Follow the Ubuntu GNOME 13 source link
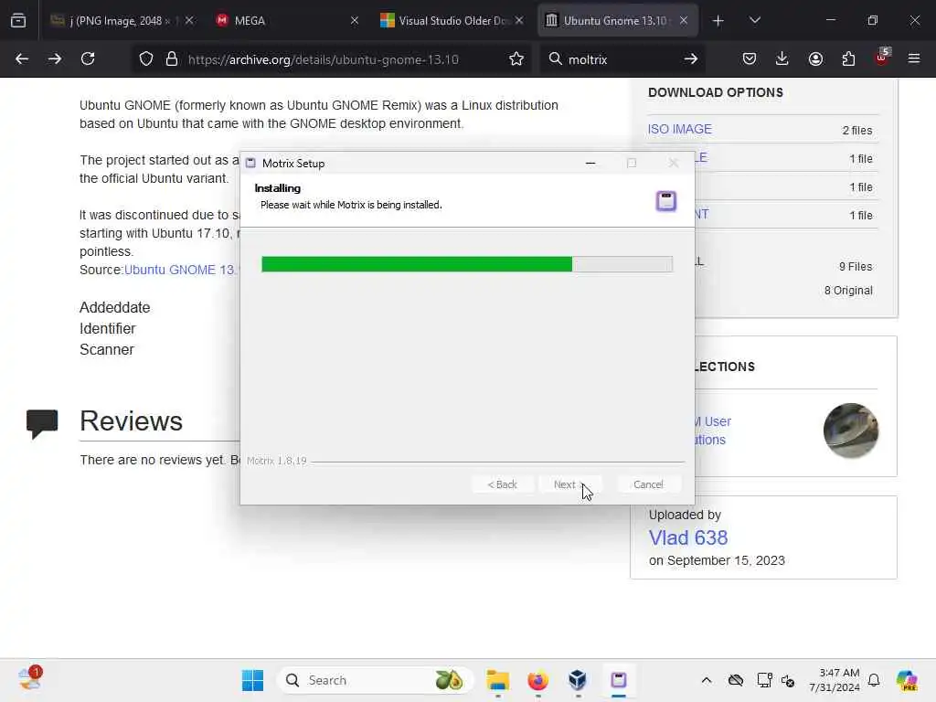Viewport: 936px width, 702px height. tap(180, 270)
